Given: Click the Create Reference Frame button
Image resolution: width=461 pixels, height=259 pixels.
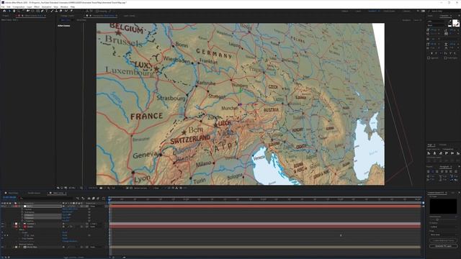Looking at the screenshot, I should pyautogui.click(x=444, y=240).
